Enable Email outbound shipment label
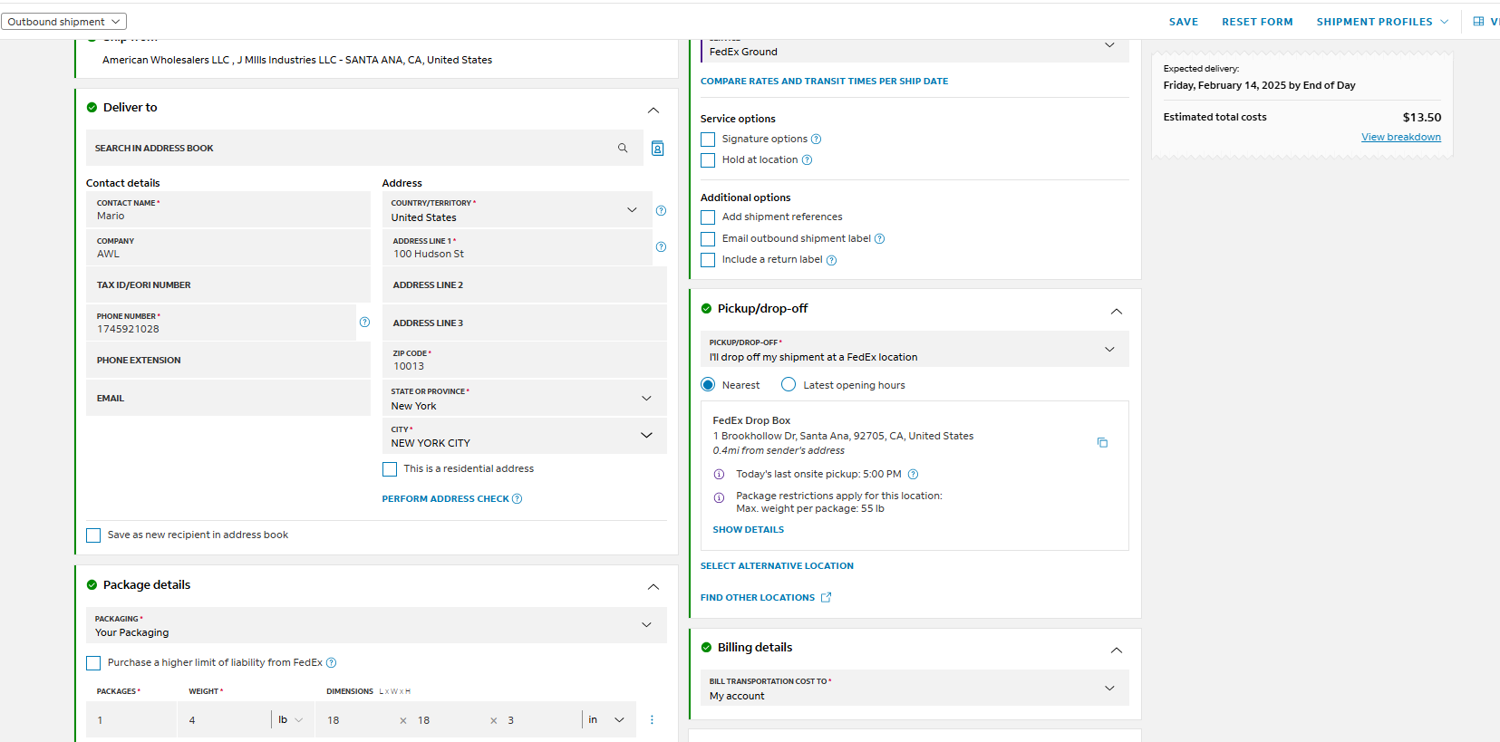 708,239
